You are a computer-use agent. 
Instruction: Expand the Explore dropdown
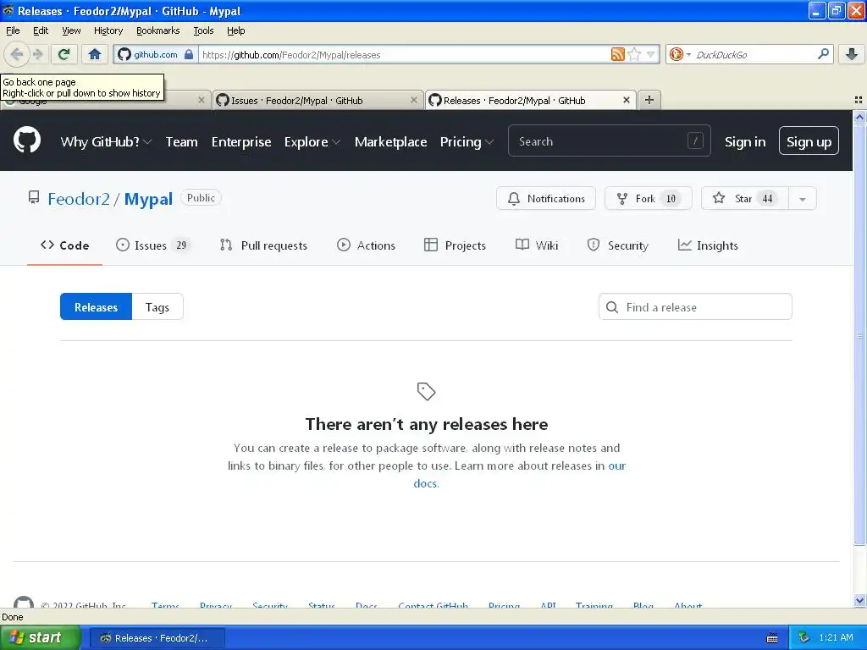pos(312,142)
